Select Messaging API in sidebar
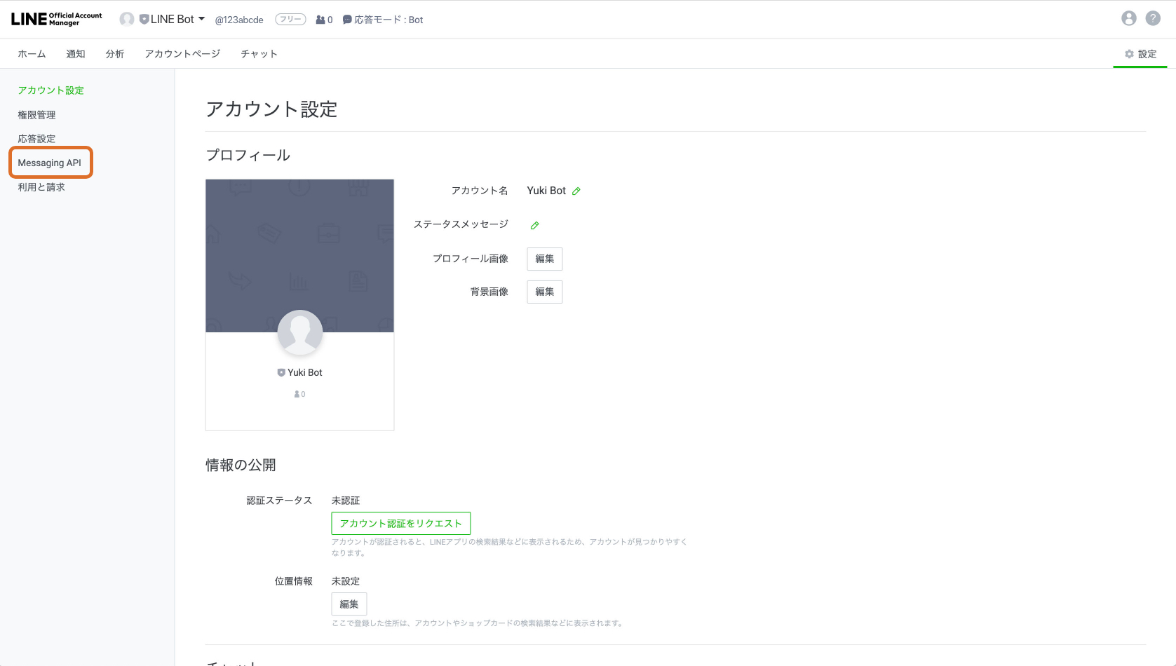This screenshot has width=1176, height=666. (x=50, y=163)
